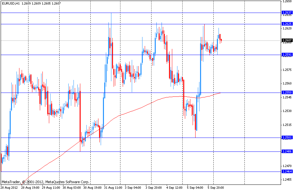Click the 3 Sep 20:00 time label
The width and height of the screenshot is (293, 190).
[154, 187]
